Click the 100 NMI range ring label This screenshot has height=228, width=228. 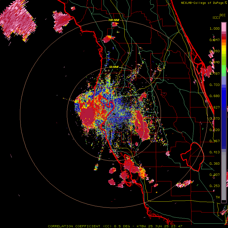(x=114, y=20)
